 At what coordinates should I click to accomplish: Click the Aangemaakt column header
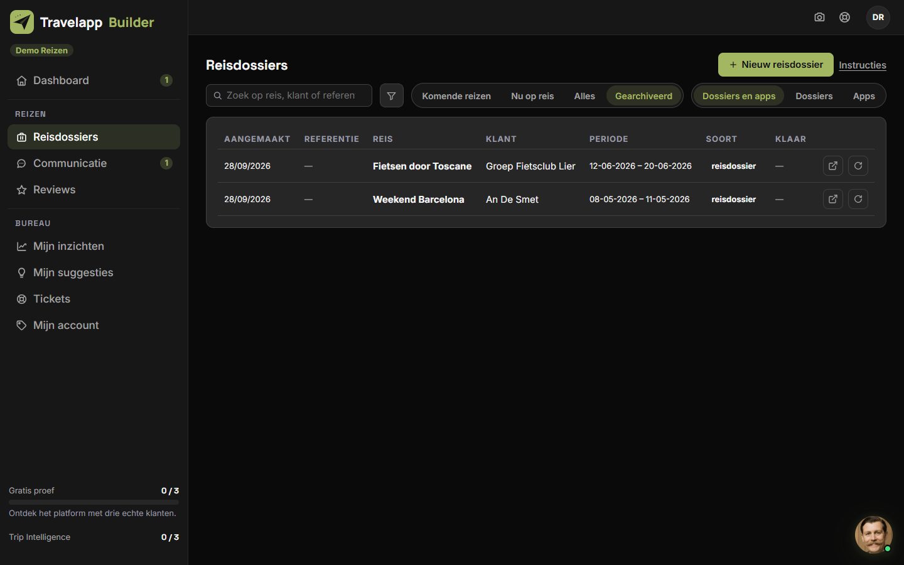point(257,139)
